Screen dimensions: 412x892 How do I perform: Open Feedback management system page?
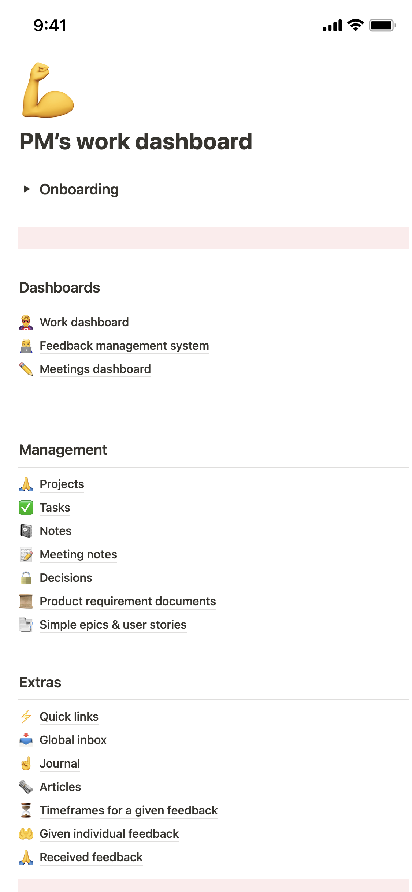tap(124, 346)
